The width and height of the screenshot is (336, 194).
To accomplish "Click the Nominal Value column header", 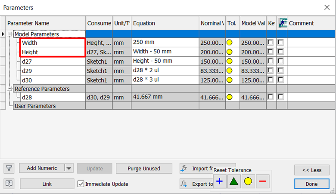I will (x=212, y=23).
